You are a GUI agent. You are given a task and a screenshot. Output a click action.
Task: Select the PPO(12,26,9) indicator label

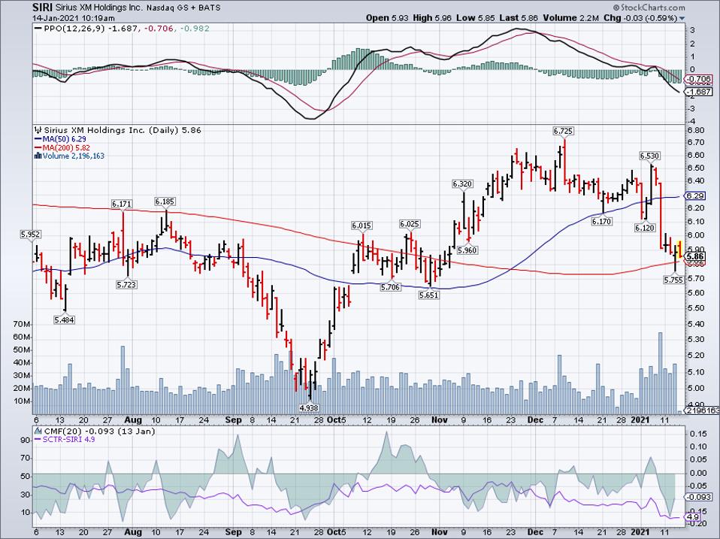[75, 29]
